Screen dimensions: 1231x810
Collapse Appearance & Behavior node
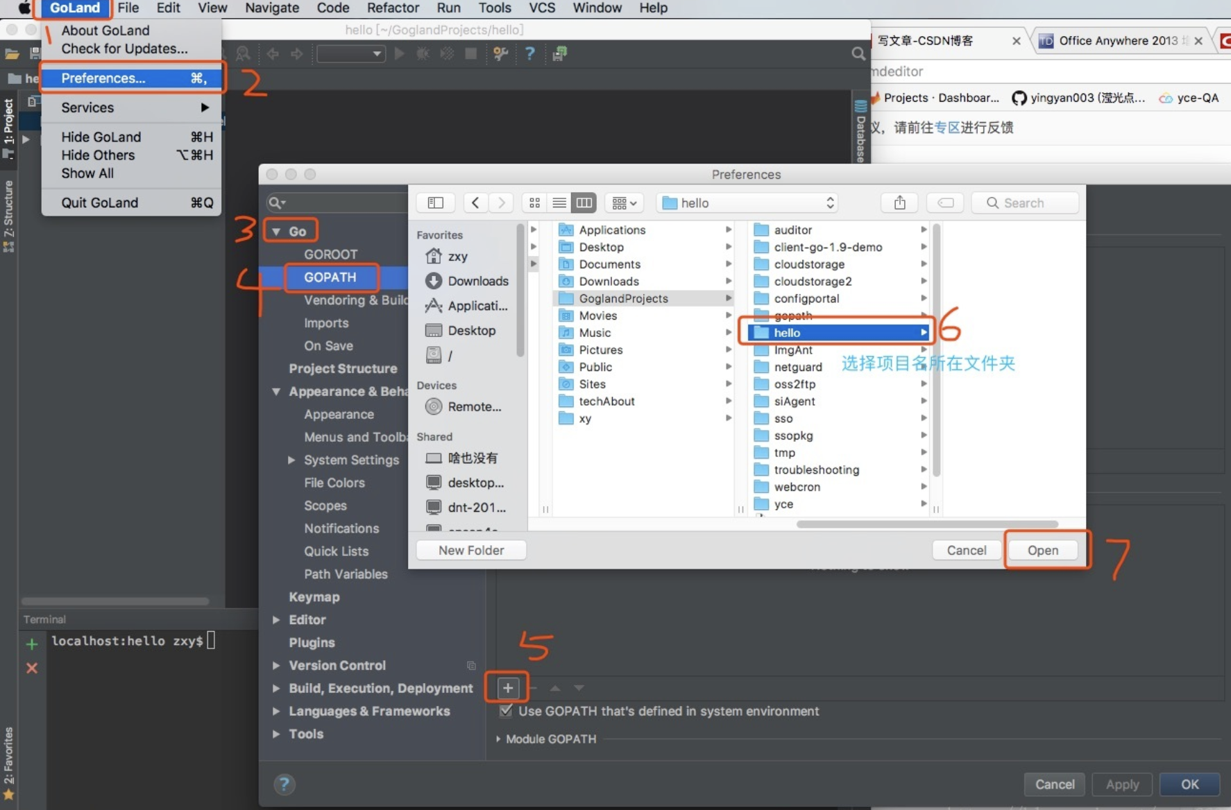(276, 392)
